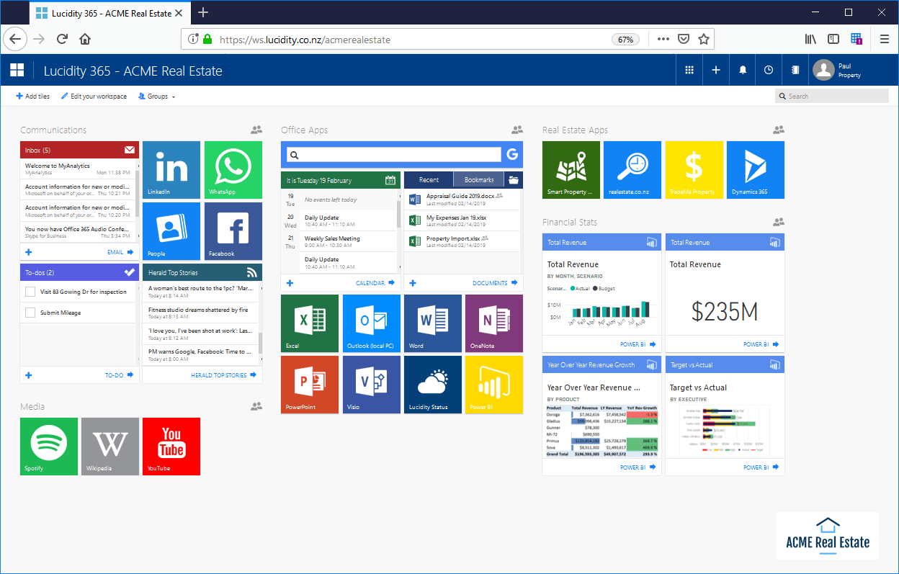Open My Expenses Jan 19.xlsx document

[462, 220]
